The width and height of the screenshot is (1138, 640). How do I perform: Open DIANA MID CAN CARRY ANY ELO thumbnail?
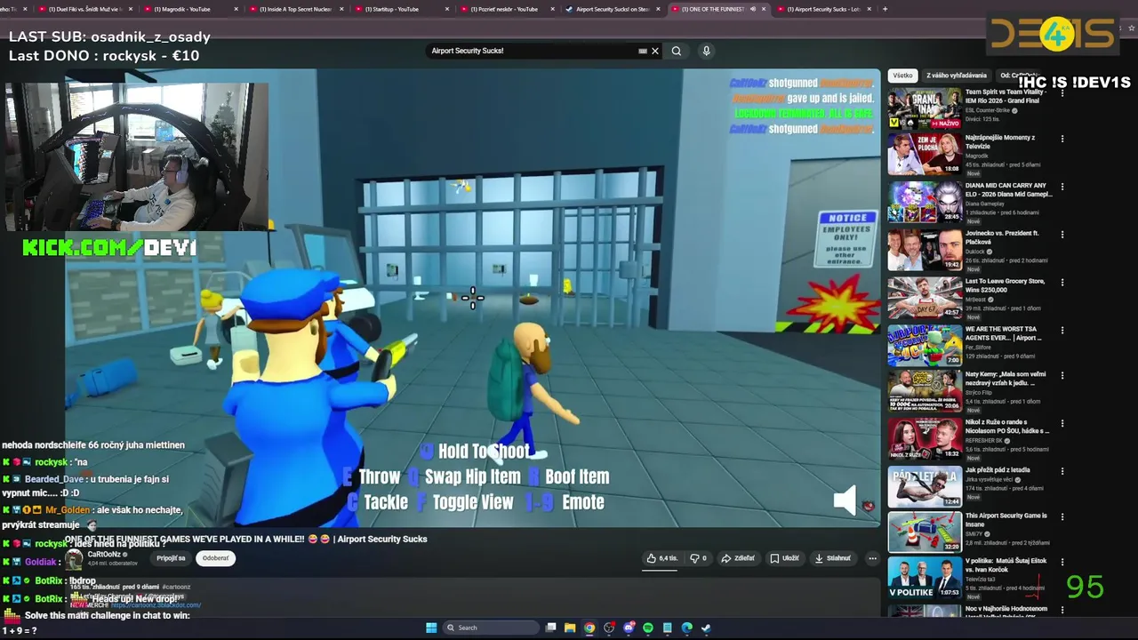pos(925,202)
